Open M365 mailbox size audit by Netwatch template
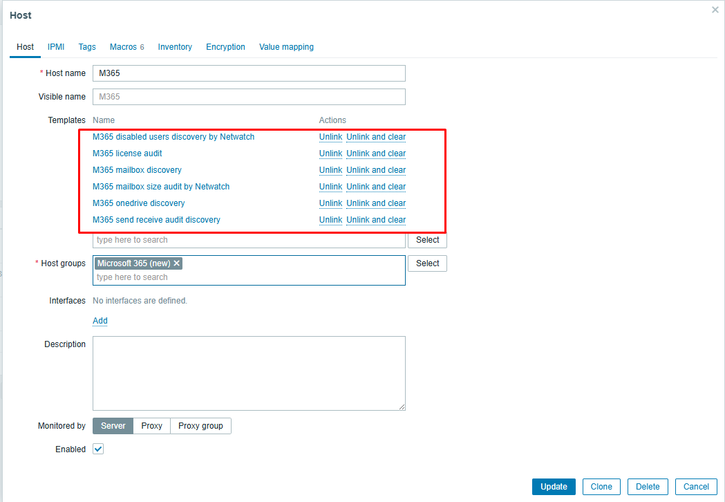Image resolution: width=725 pixels, height=502 pixels. (x=161, y=187)
